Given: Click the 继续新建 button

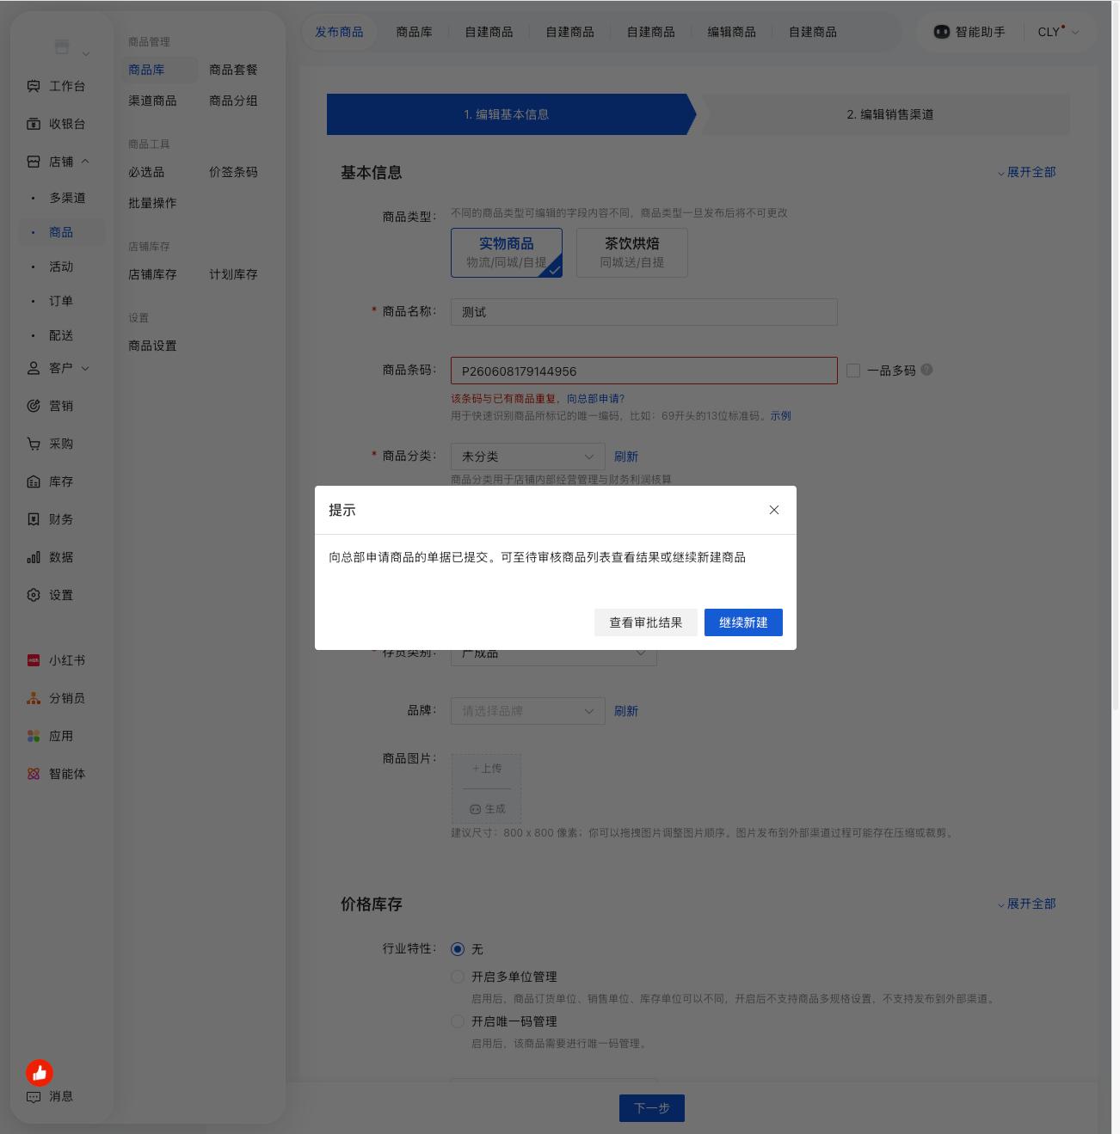Looking at the screenshot, I should [x=743, y=622].
